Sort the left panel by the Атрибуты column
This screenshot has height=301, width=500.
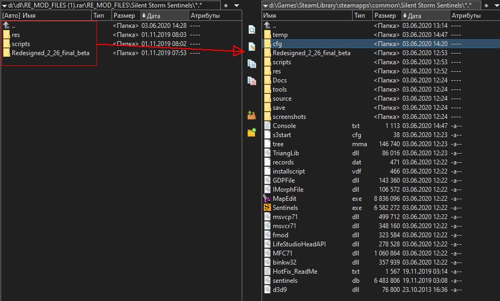[x=215, y=16]
